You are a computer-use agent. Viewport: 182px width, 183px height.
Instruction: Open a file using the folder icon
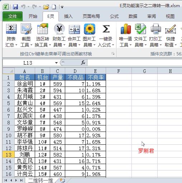[x=46, y=7]
